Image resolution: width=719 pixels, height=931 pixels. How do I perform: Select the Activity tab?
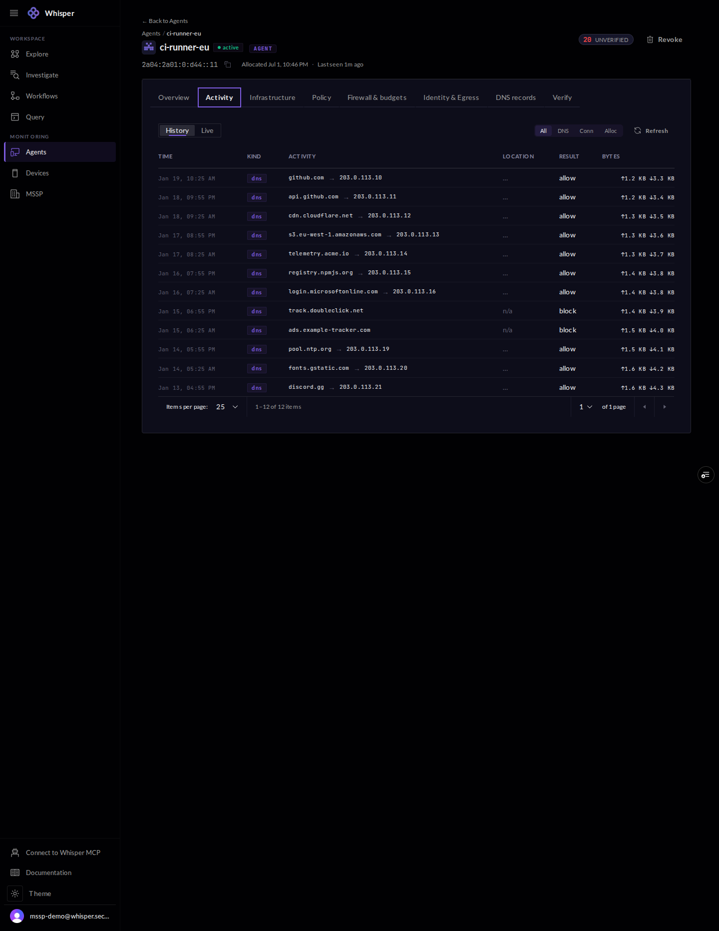[219, 97]
